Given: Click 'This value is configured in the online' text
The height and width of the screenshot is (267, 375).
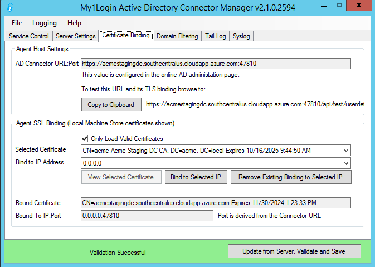Looking at the screenshot, I should [160, 75].
